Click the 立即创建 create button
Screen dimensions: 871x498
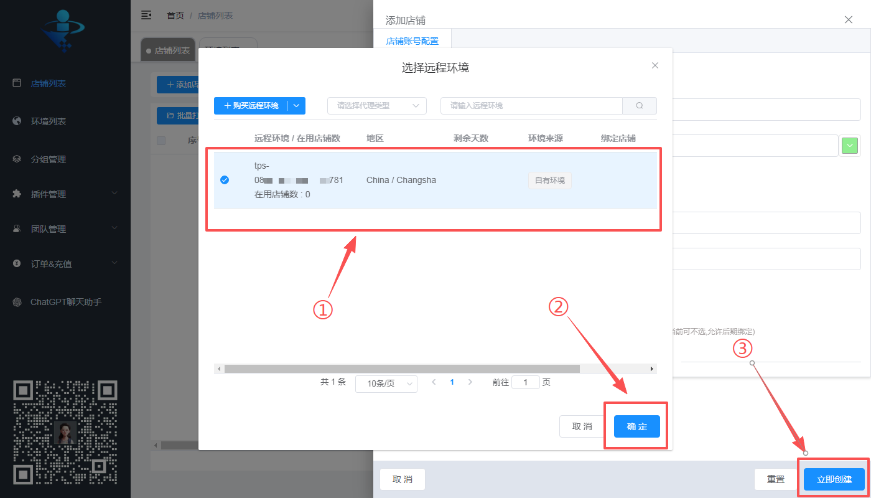(834, 479)
